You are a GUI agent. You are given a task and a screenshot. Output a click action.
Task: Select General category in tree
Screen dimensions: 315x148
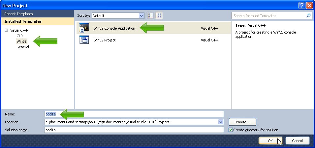[x=23, y=47]
